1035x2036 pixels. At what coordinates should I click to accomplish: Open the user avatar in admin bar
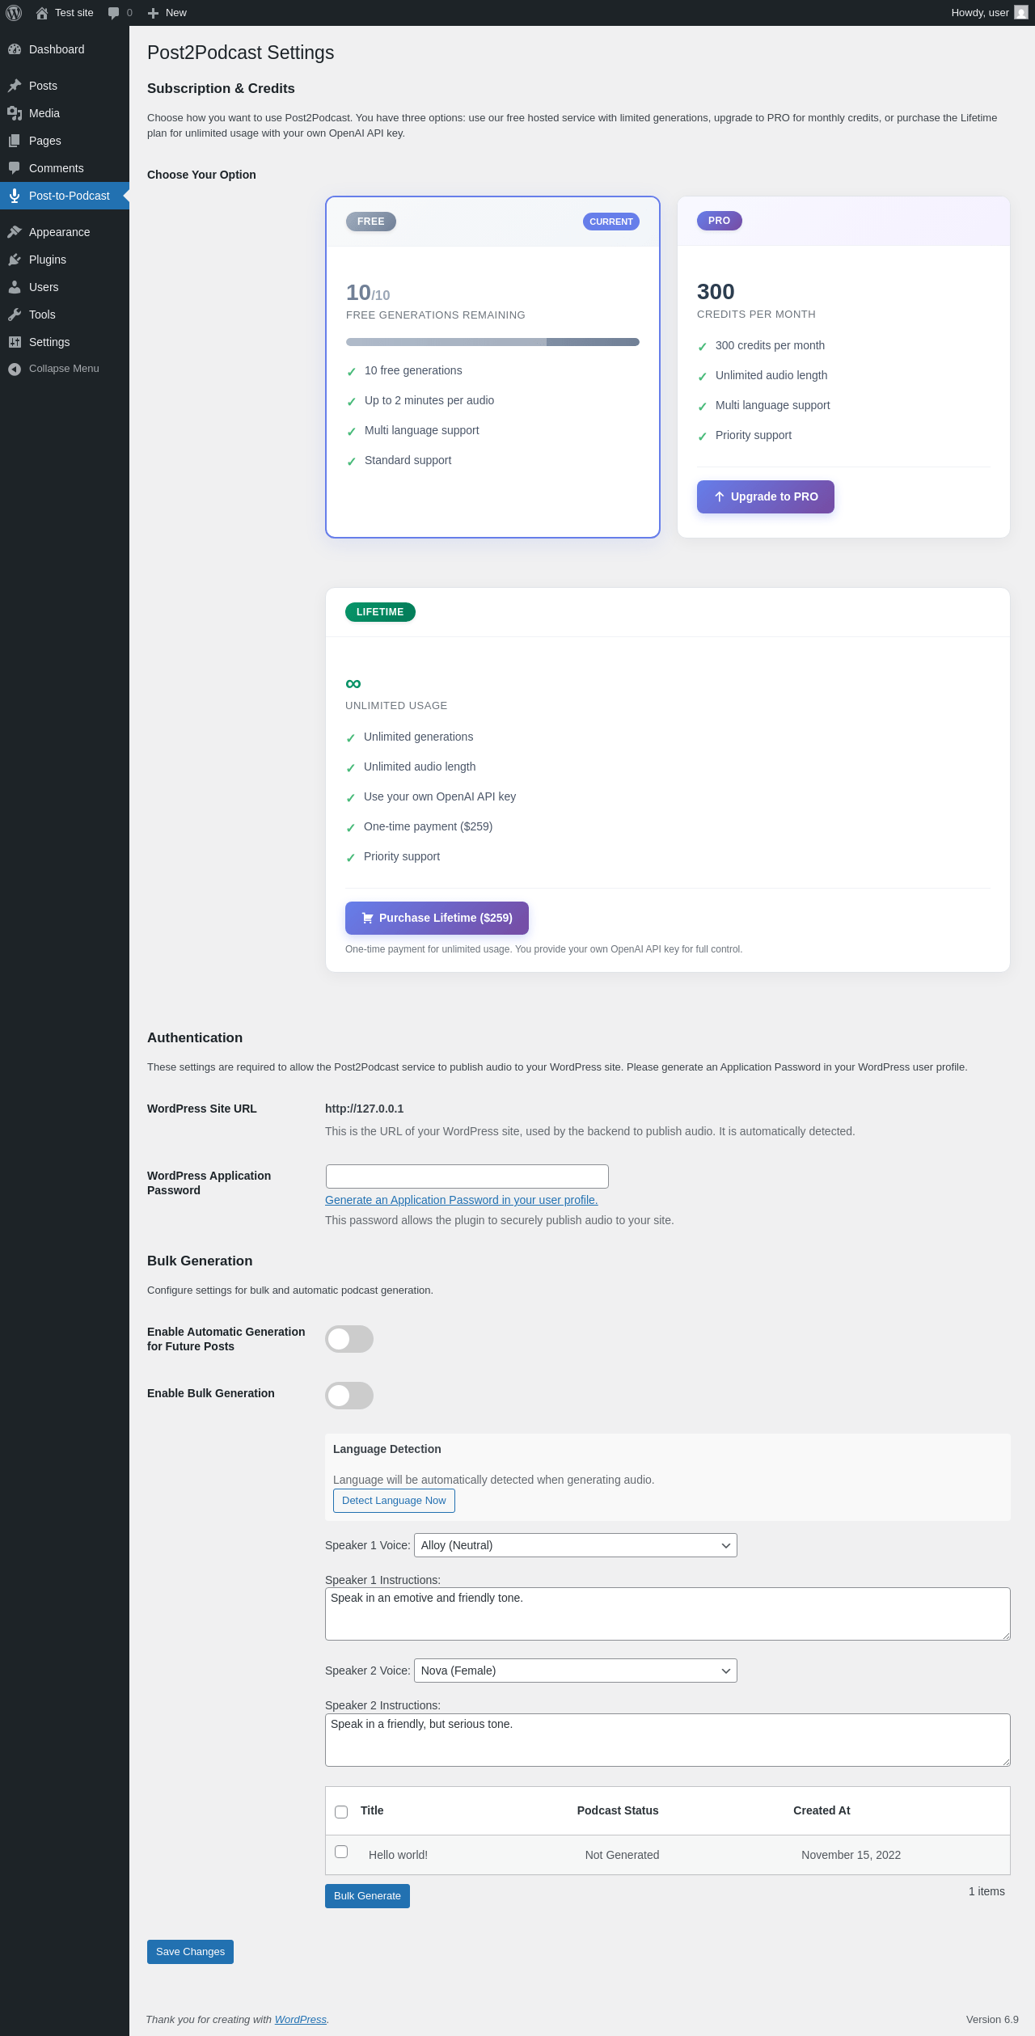[x=1021, y=13]
